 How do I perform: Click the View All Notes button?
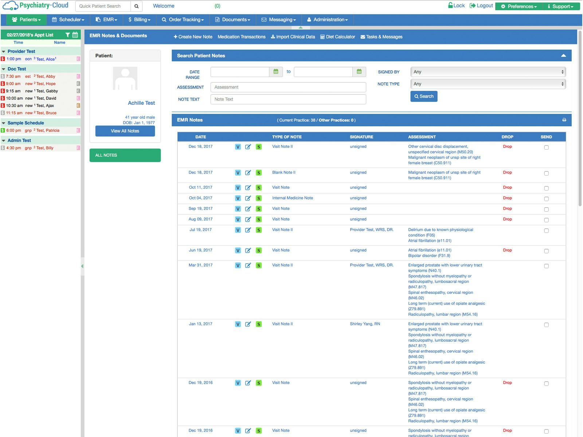click(x=125, y=131)
